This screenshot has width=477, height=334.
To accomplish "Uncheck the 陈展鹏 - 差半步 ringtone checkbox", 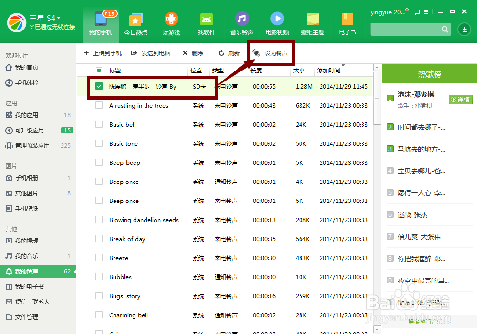I will tap(99, 86).
